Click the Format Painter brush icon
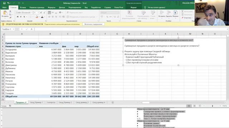 click(x=10, y=17)
